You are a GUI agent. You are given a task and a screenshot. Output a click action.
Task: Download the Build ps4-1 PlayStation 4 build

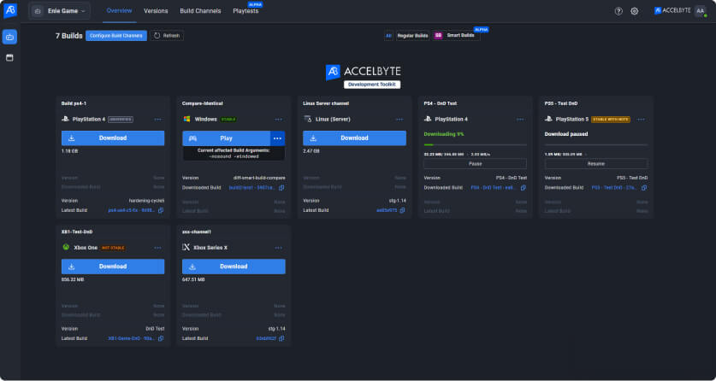pos(113,138)
